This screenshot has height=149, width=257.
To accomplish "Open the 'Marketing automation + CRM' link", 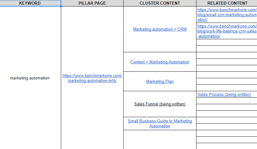I will tap(160, 29).
